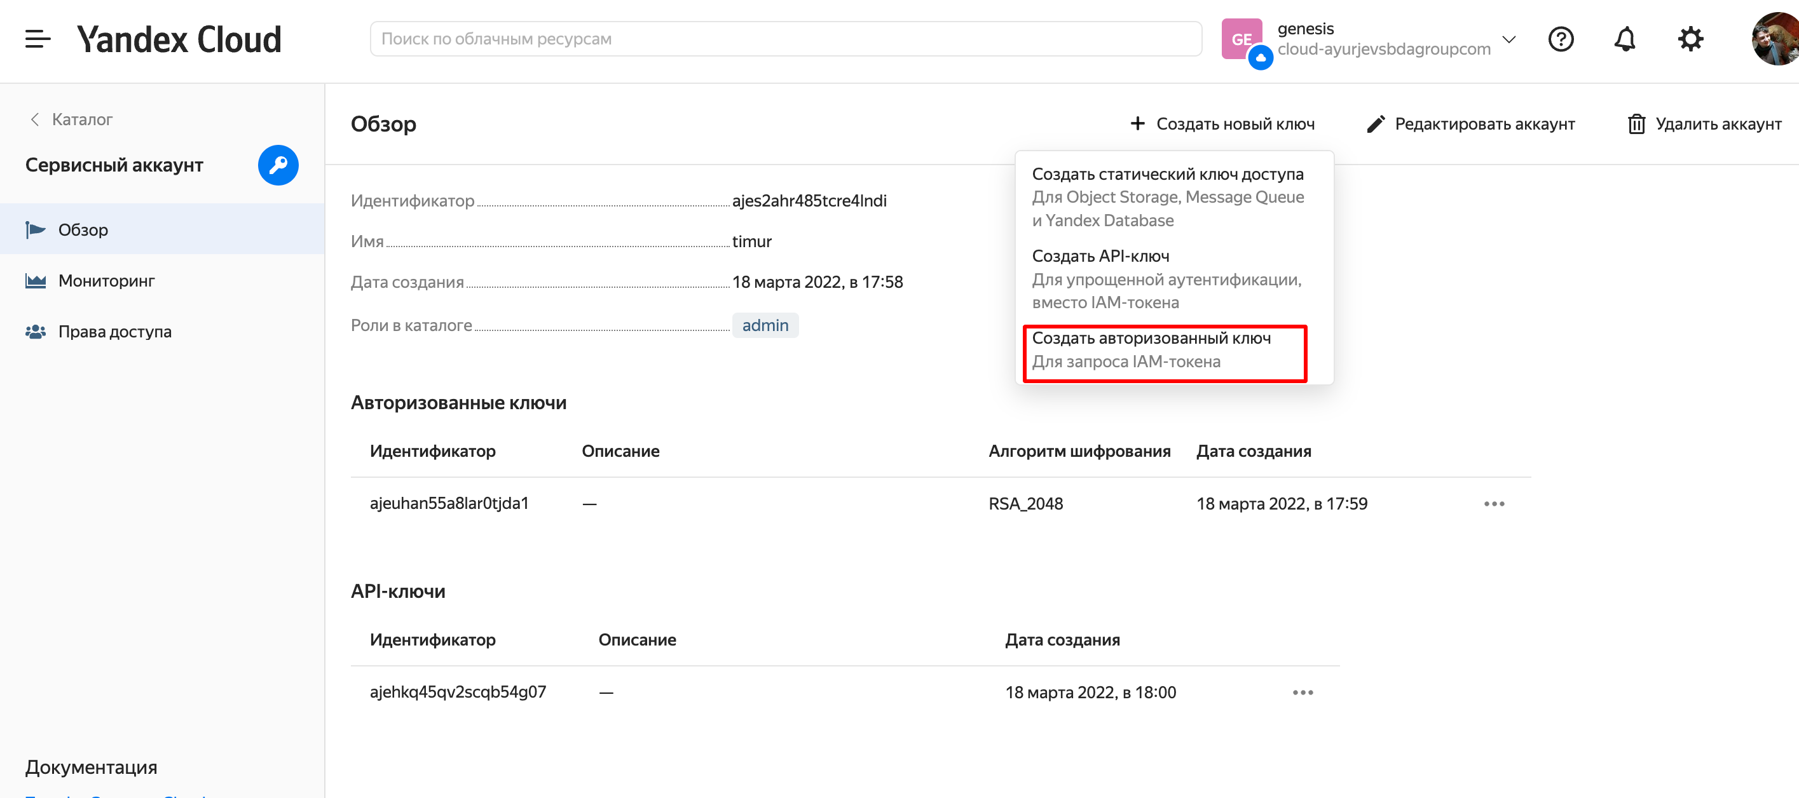Click date 18 марта 2022, в 18:00

(x=1090, y=692)
